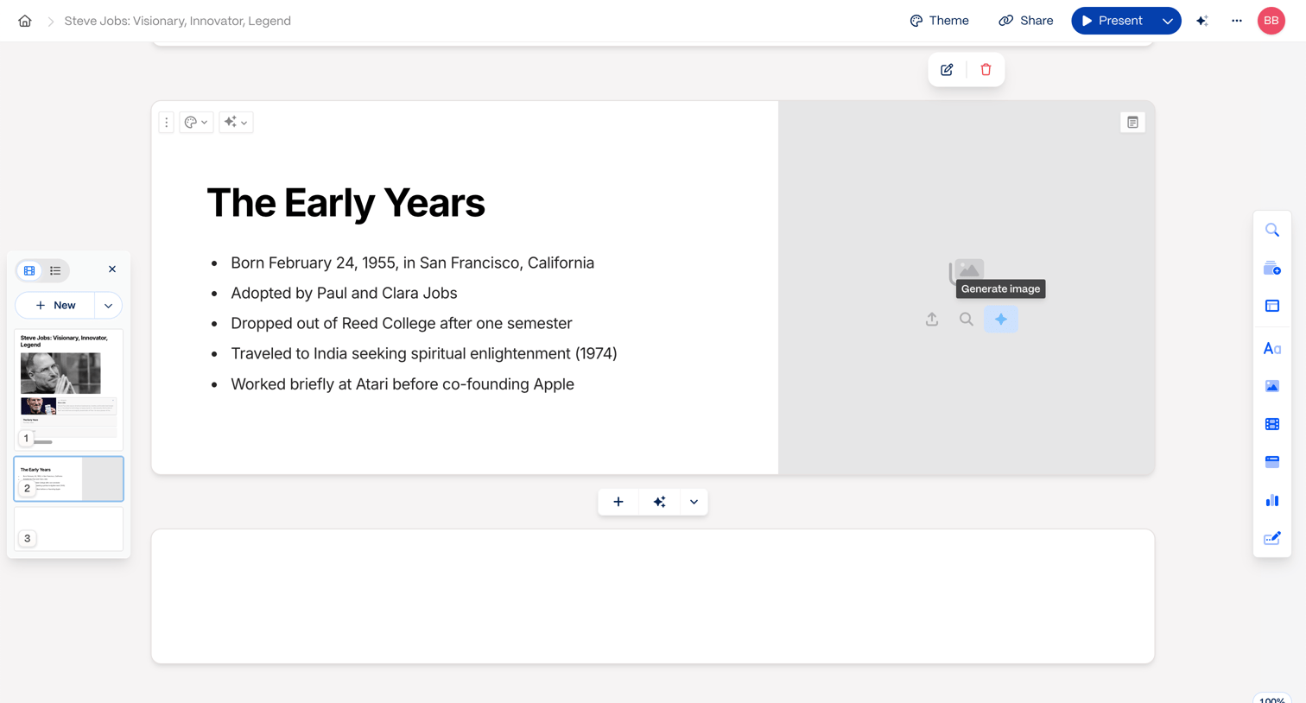1306x703 pixels.
Task: Click the "Traveled to India" bullet
Action: (x=423, y=353)
